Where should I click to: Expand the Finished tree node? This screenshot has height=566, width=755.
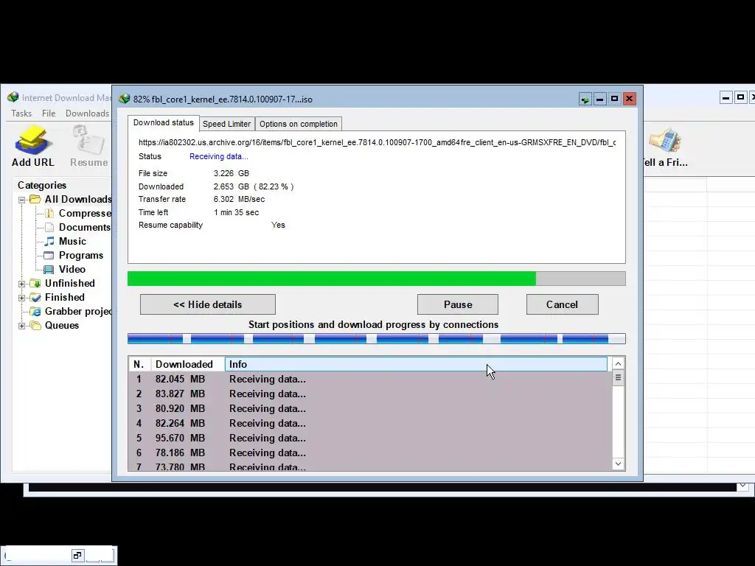pyautogui.click(x=21, y=298)
